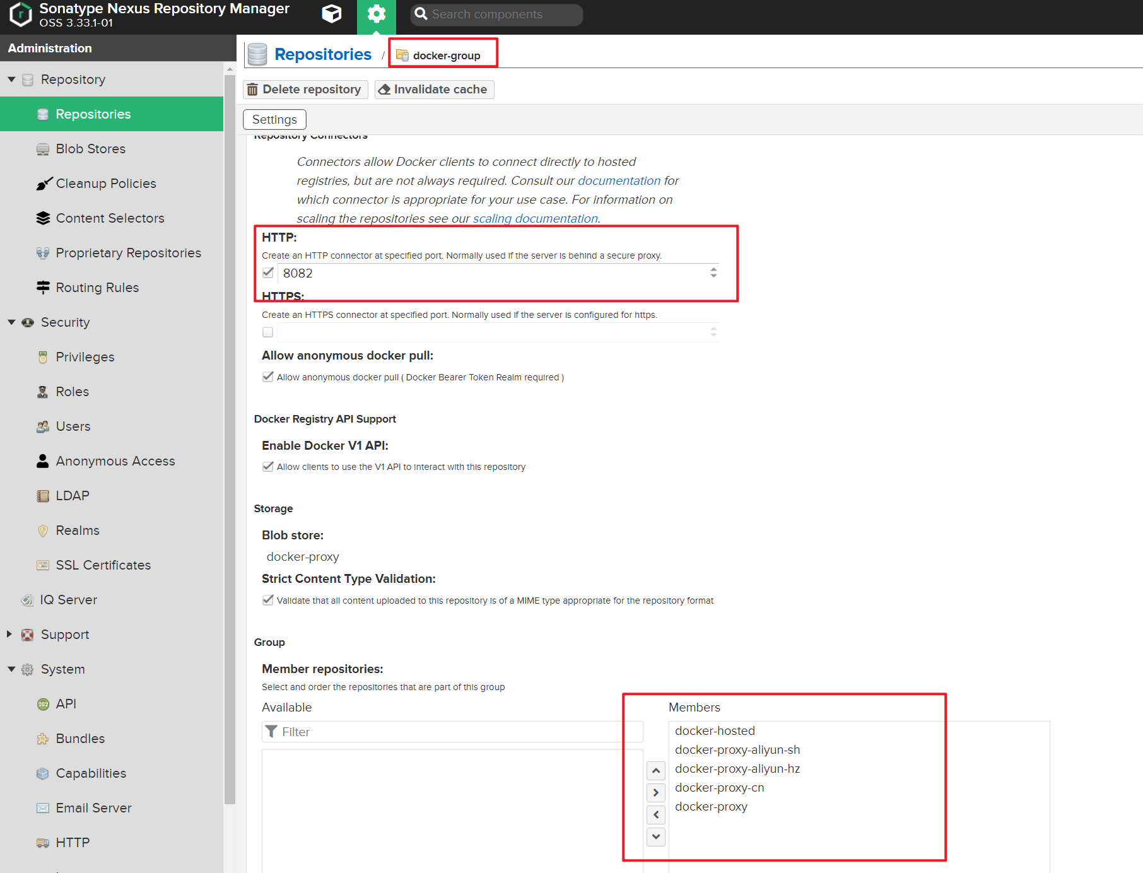Click the HTTP port spinner arrows
The height and width of the screenshot is (873, 1143).
coord(713,272)
